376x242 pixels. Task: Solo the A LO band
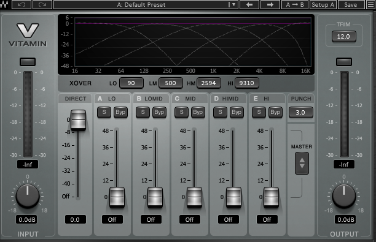[104, 112]
